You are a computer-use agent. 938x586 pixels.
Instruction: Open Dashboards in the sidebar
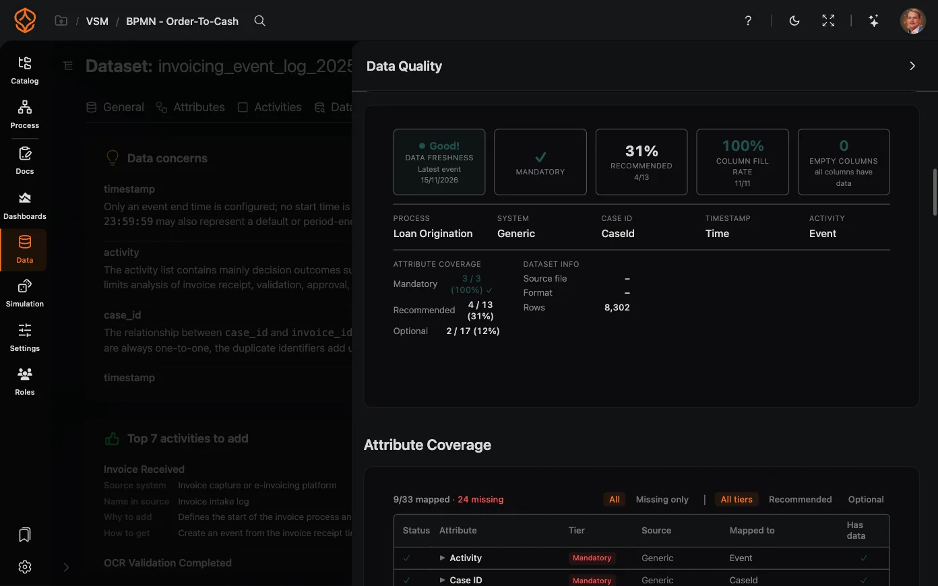click(25, 205)
